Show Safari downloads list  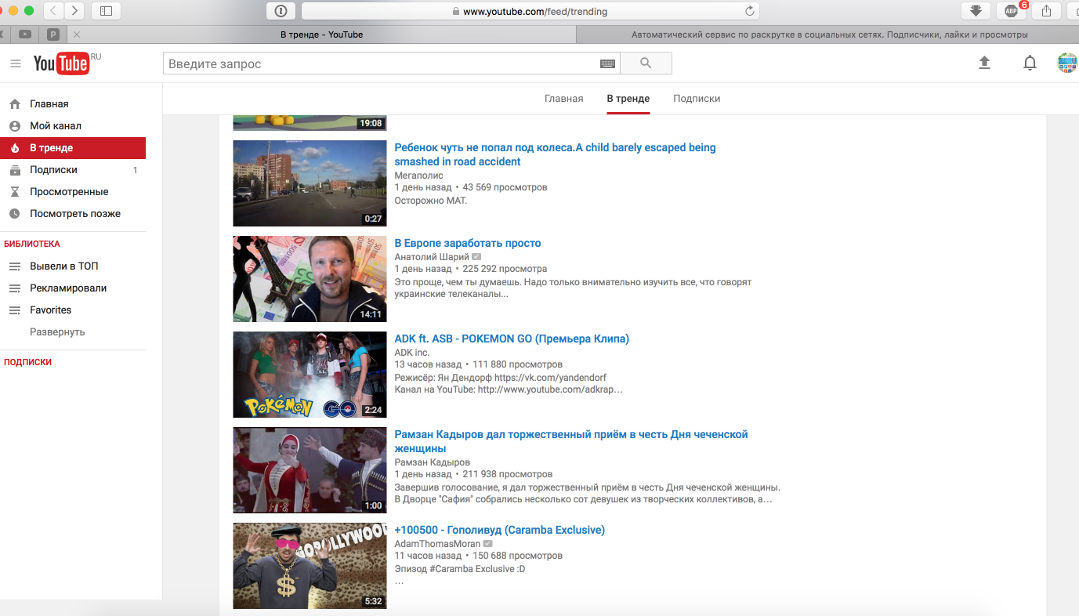[x=976, y=11]
